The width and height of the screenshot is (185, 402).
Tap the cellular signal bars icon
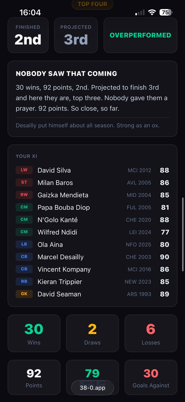140,12
